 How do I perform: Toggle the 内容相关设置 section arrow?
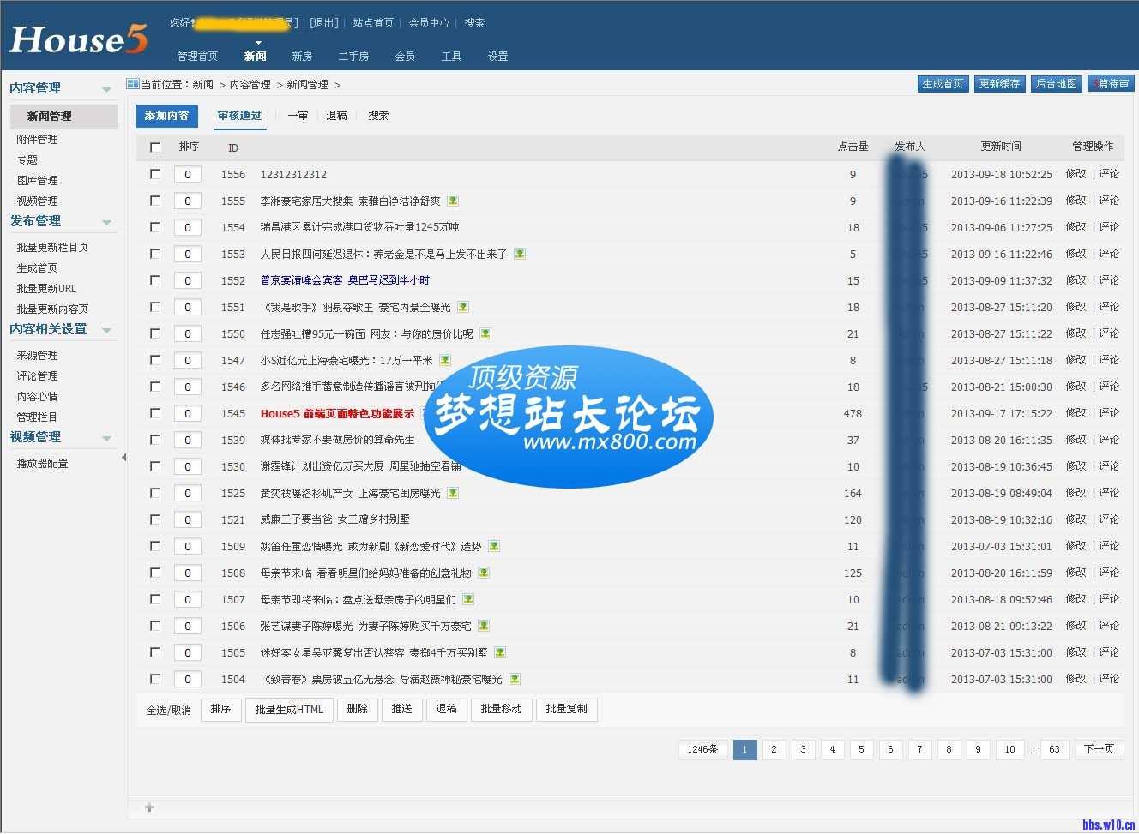(106, 330)
